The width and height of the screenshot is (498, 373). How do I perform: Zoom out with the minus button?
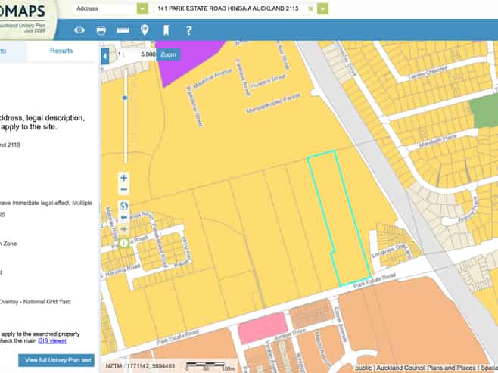click(x=124, y=189)
